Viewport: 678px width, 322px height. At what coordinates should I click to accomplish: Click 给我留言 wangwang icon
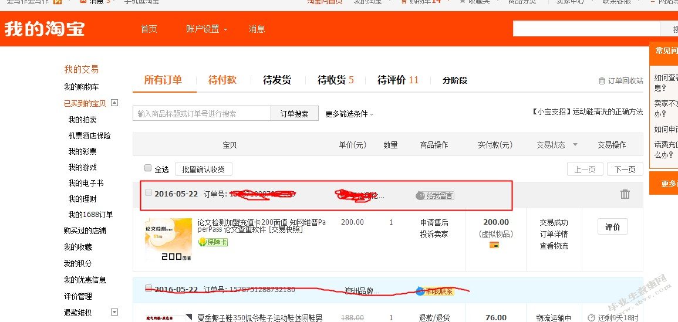[435, 195]
